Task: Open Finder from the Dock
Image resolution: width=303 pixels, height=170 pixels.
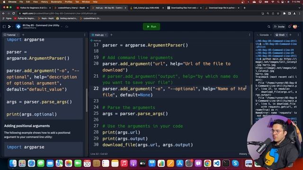Action: point(13,163)
